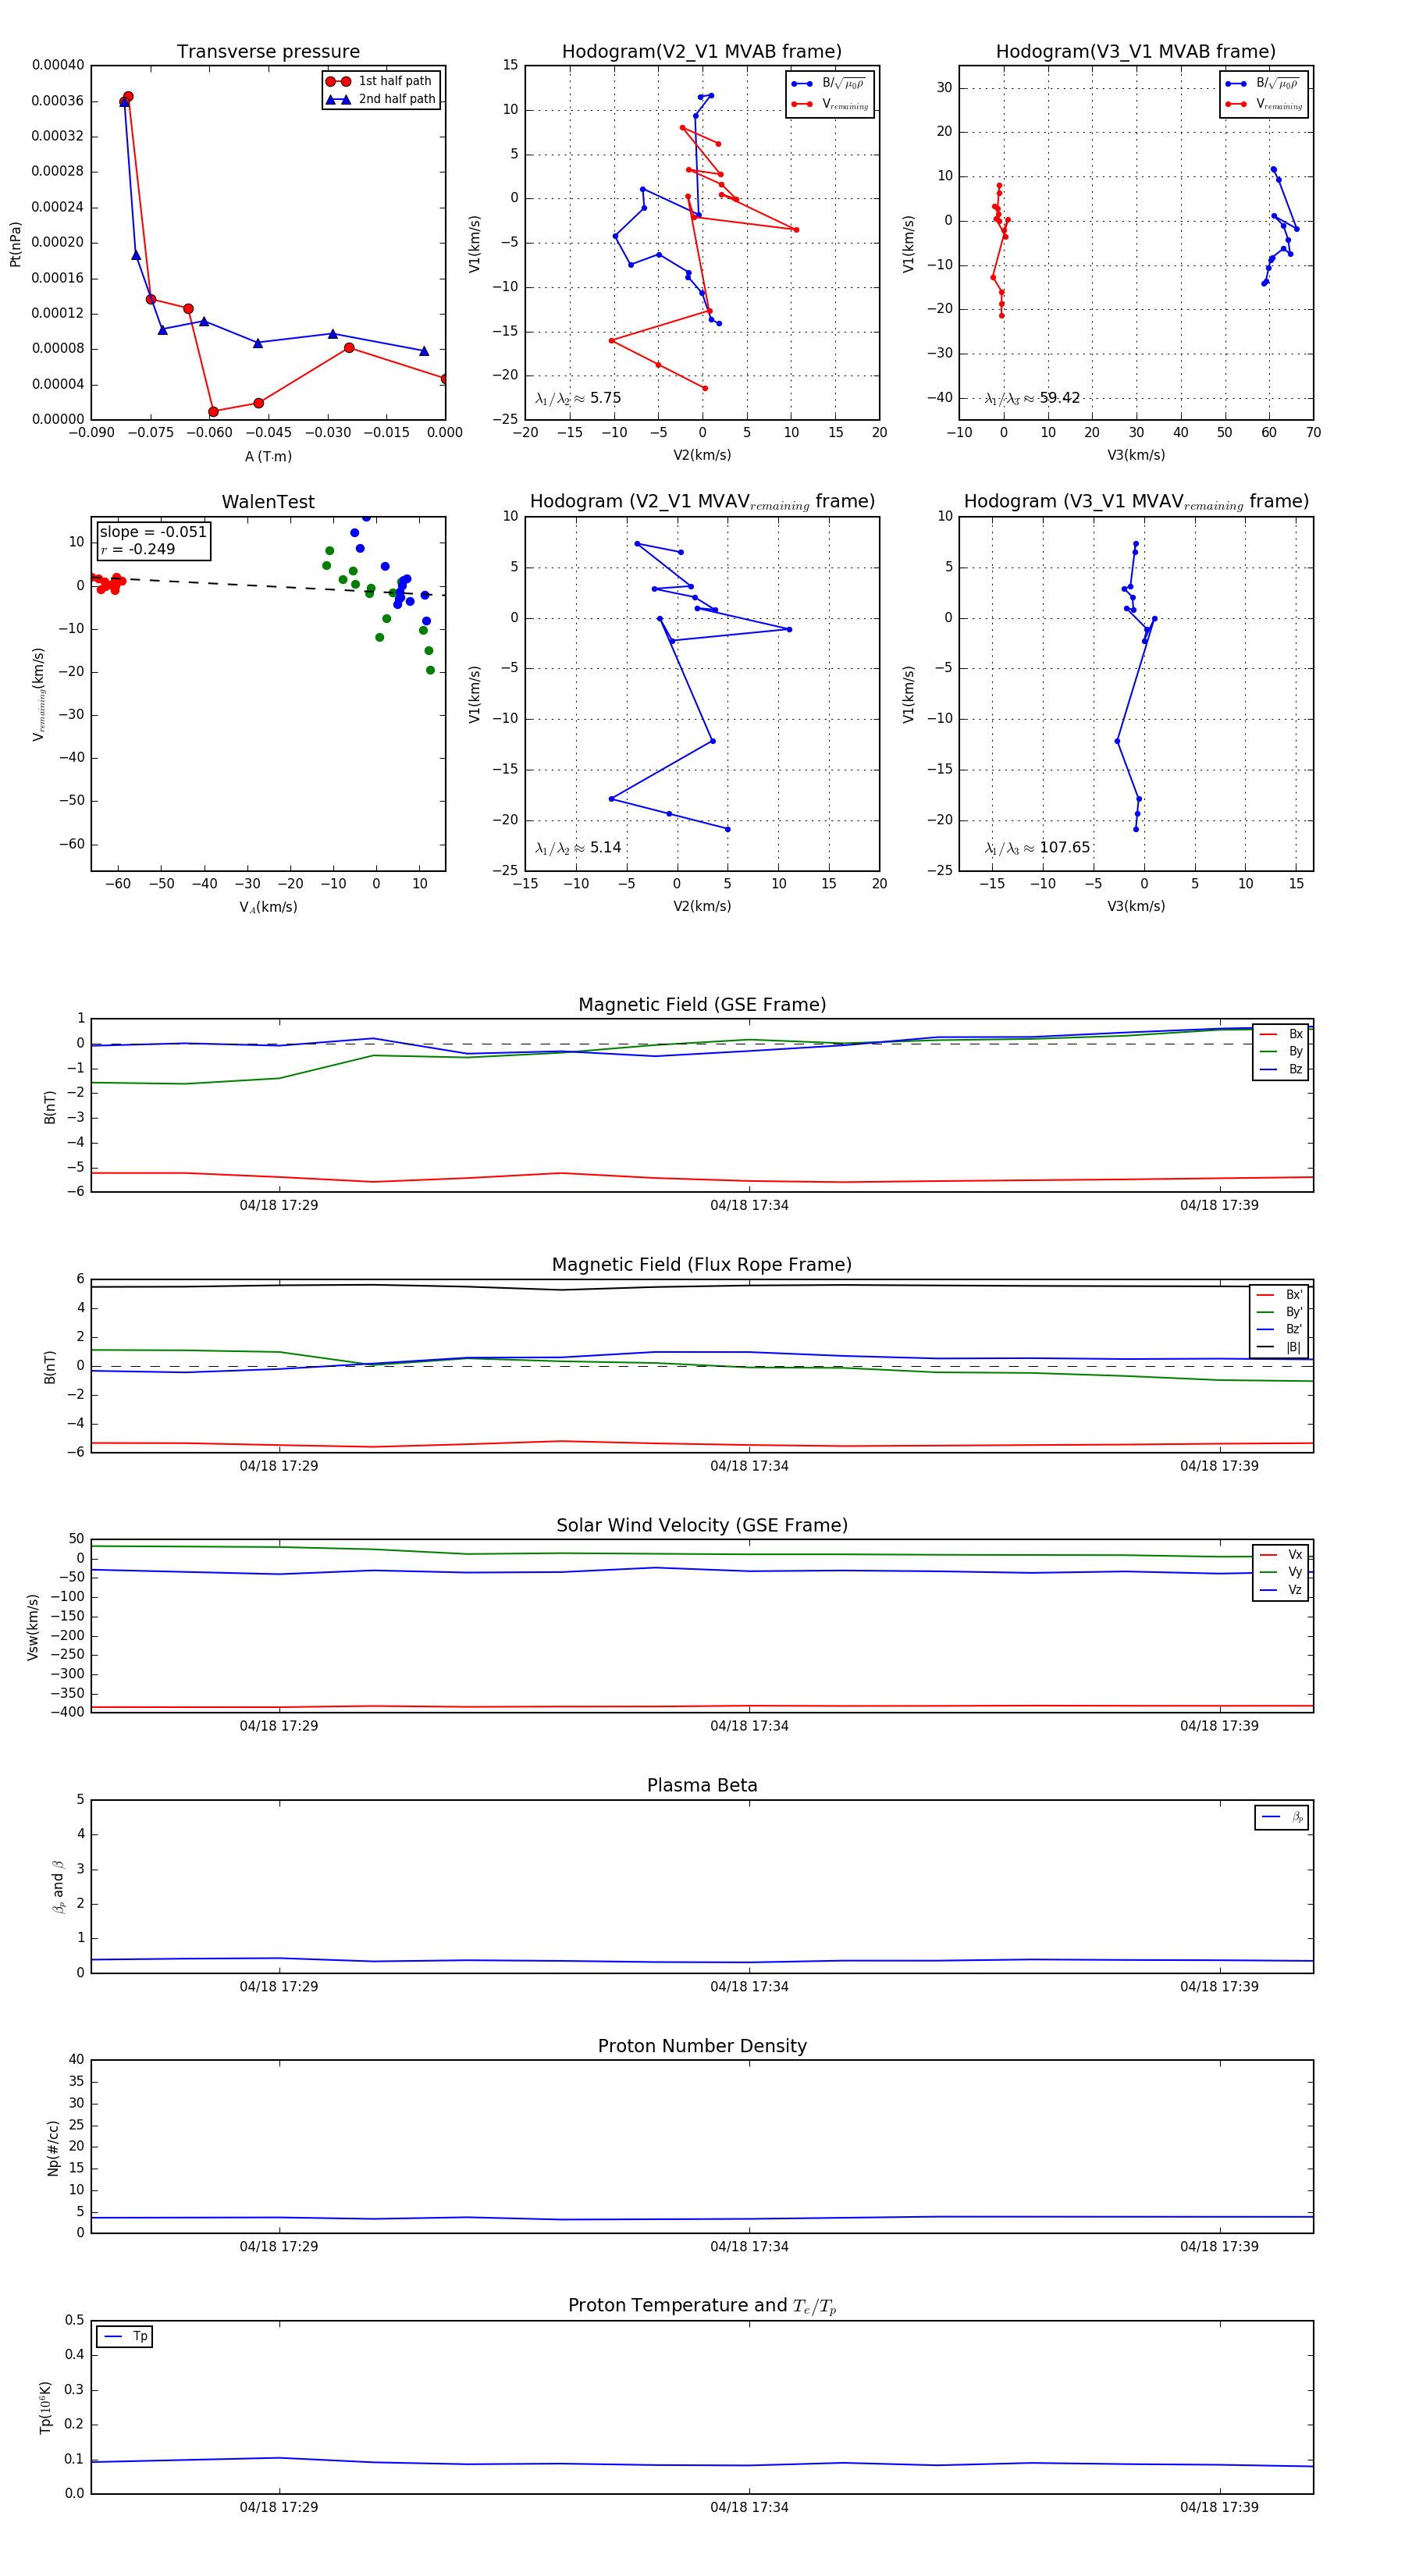The width and height of the screenshot is (1405, 2576).
Task: Click the 'r = -0.249' annotation
Action: [138, 549]
